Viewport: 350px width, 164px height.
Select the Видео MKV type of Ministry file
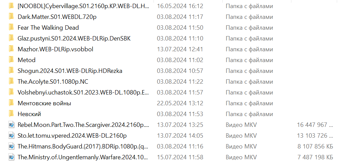241,157
